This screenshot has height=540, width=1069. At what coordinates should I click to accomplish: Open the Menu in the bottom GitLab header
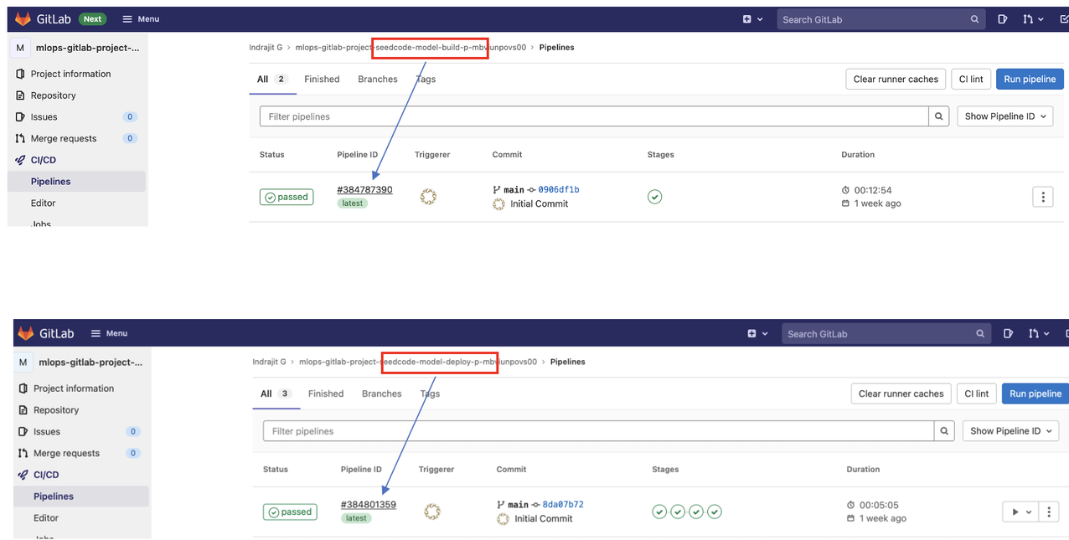(x=110, y=333)
